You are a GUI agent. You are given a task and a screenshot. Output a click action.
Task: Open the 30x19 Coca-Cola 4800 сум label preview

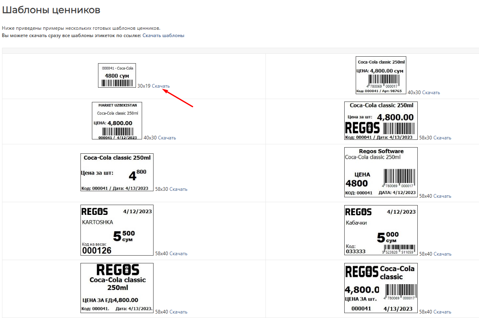(118, 75)
